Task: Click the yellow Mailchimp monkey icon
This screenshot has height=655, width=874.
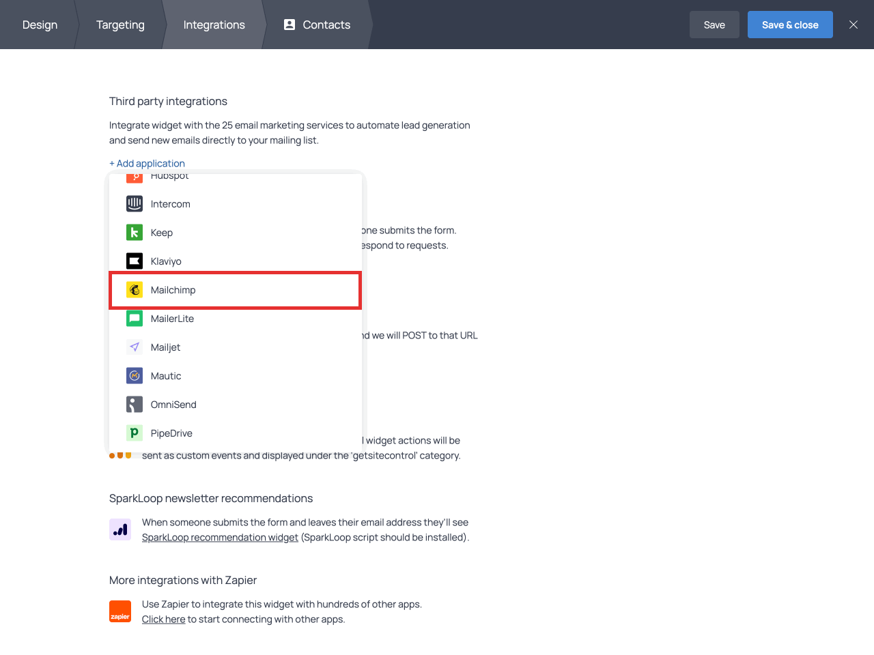Action: pyautogui.click(x=135, y=290)
